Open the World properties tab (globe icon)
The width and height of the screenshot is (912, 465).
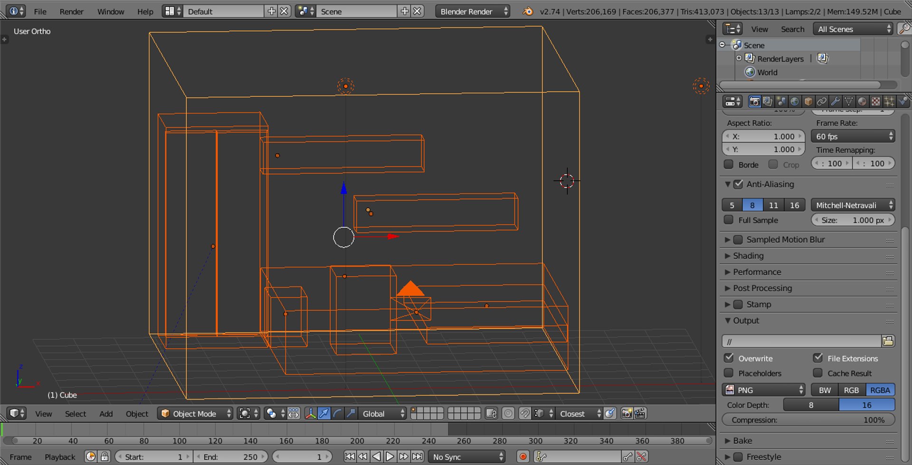coord(794,102)
